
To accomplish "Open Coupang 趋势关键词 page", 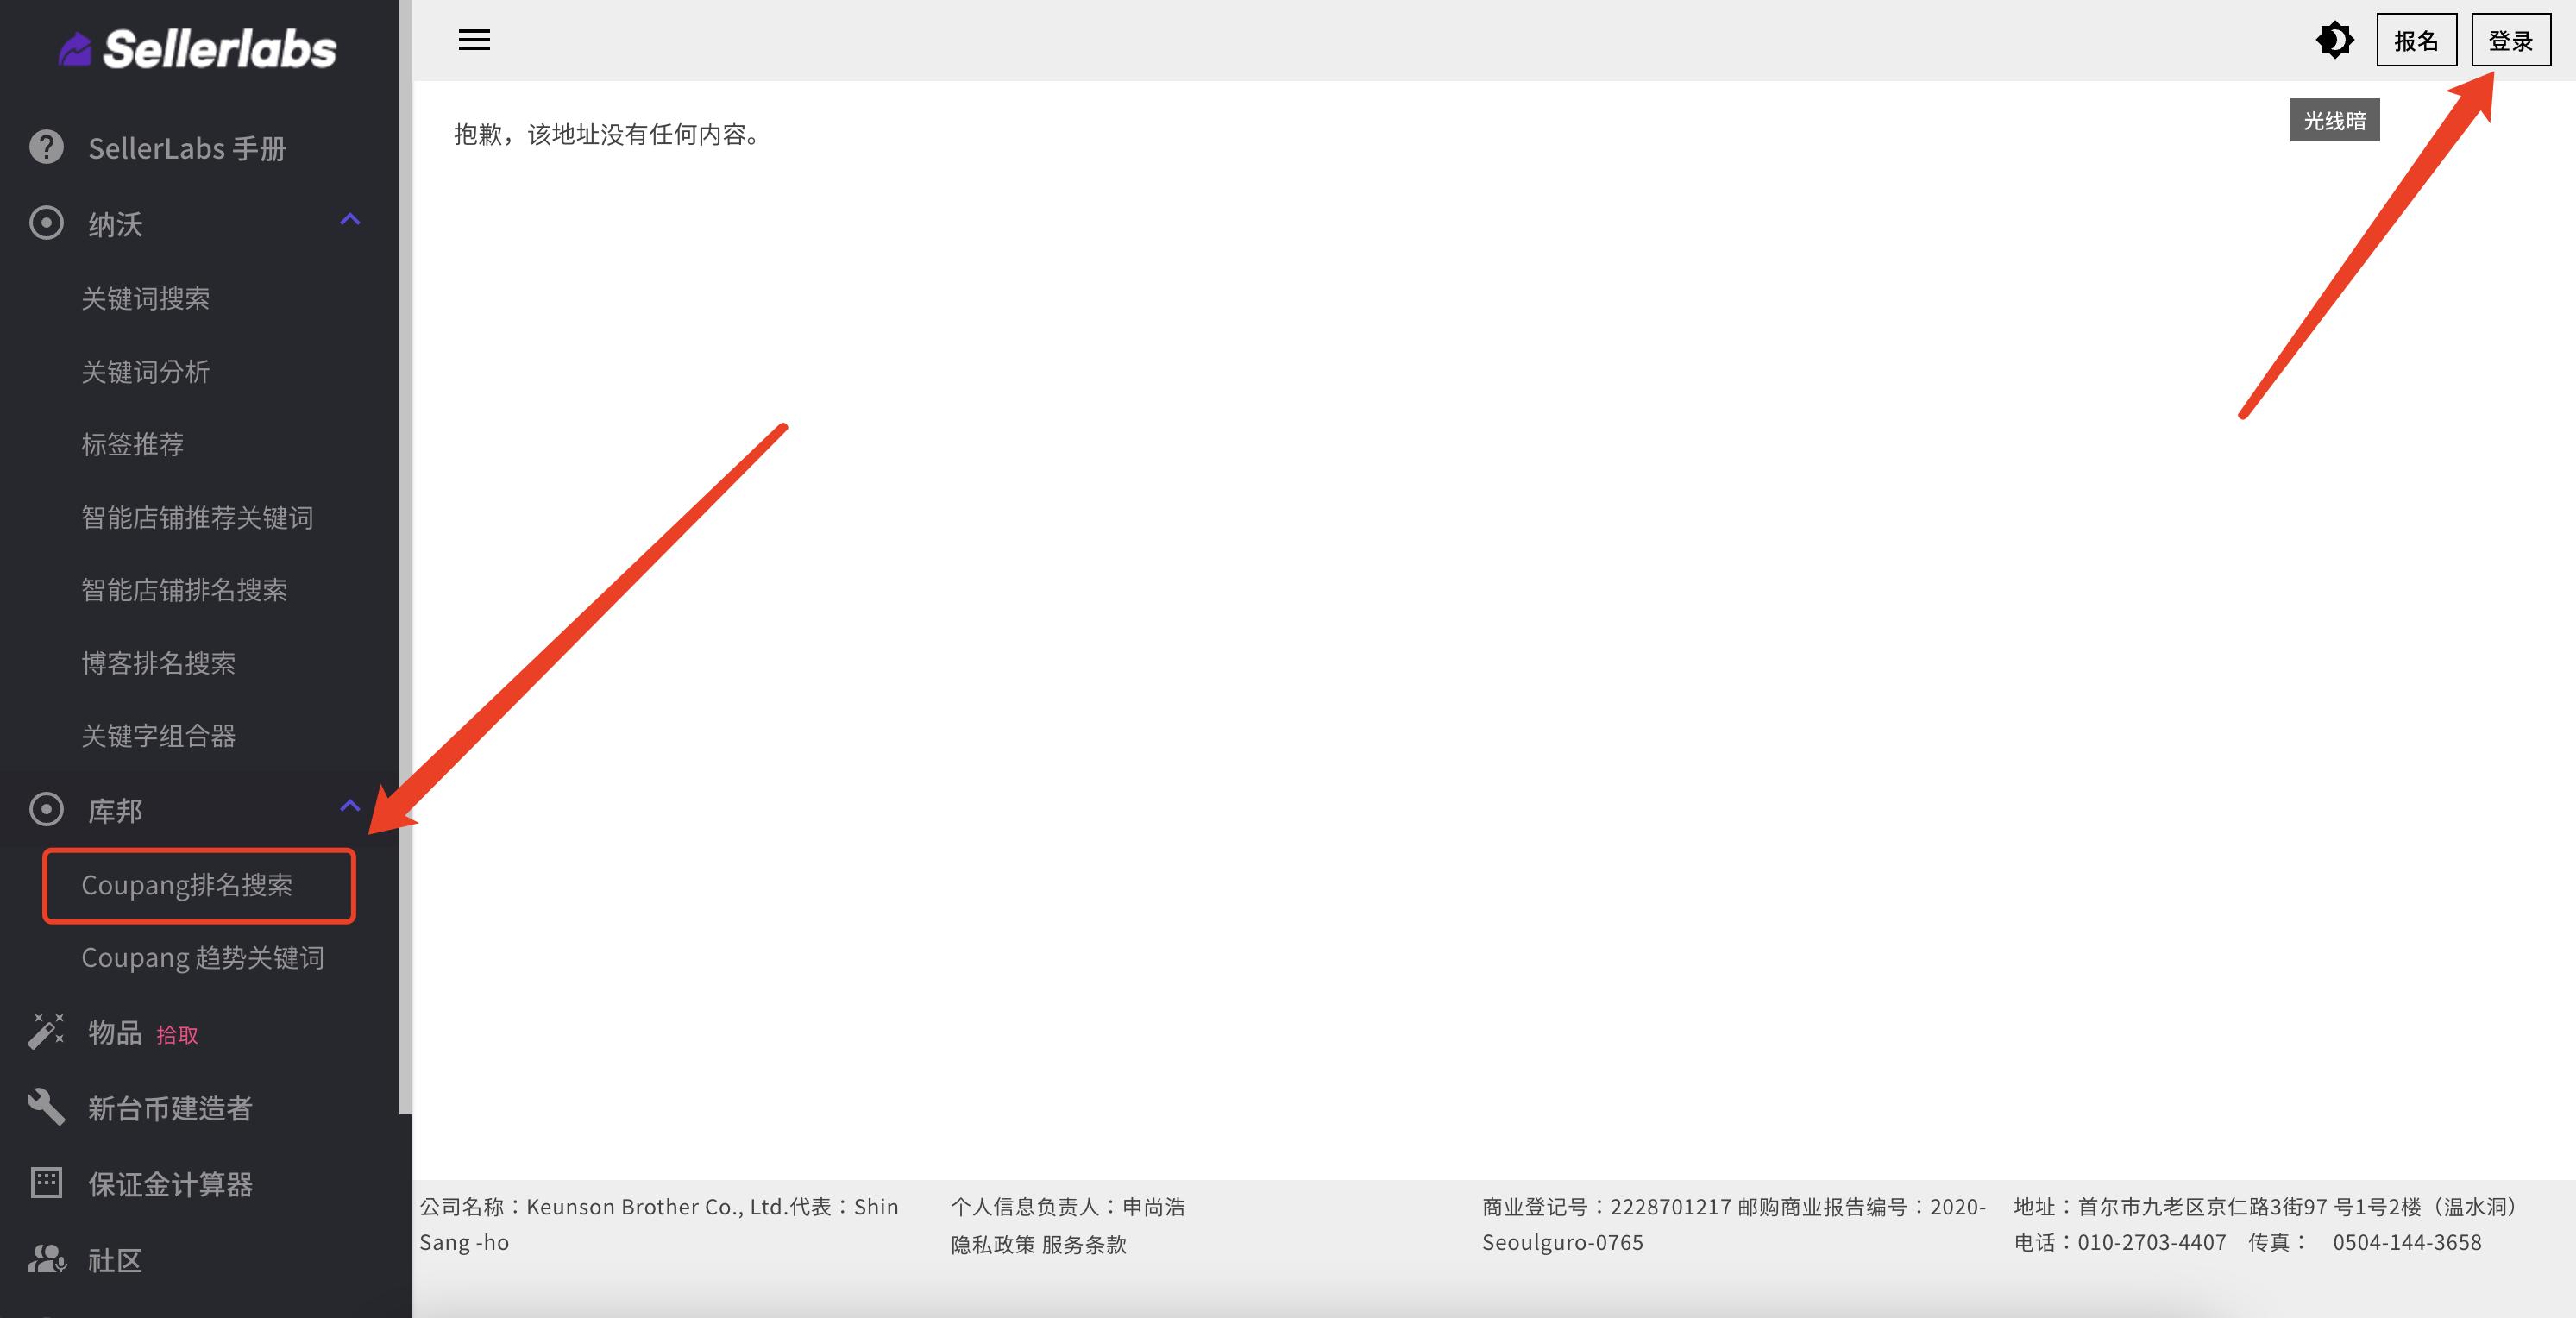I will point(203,956).
